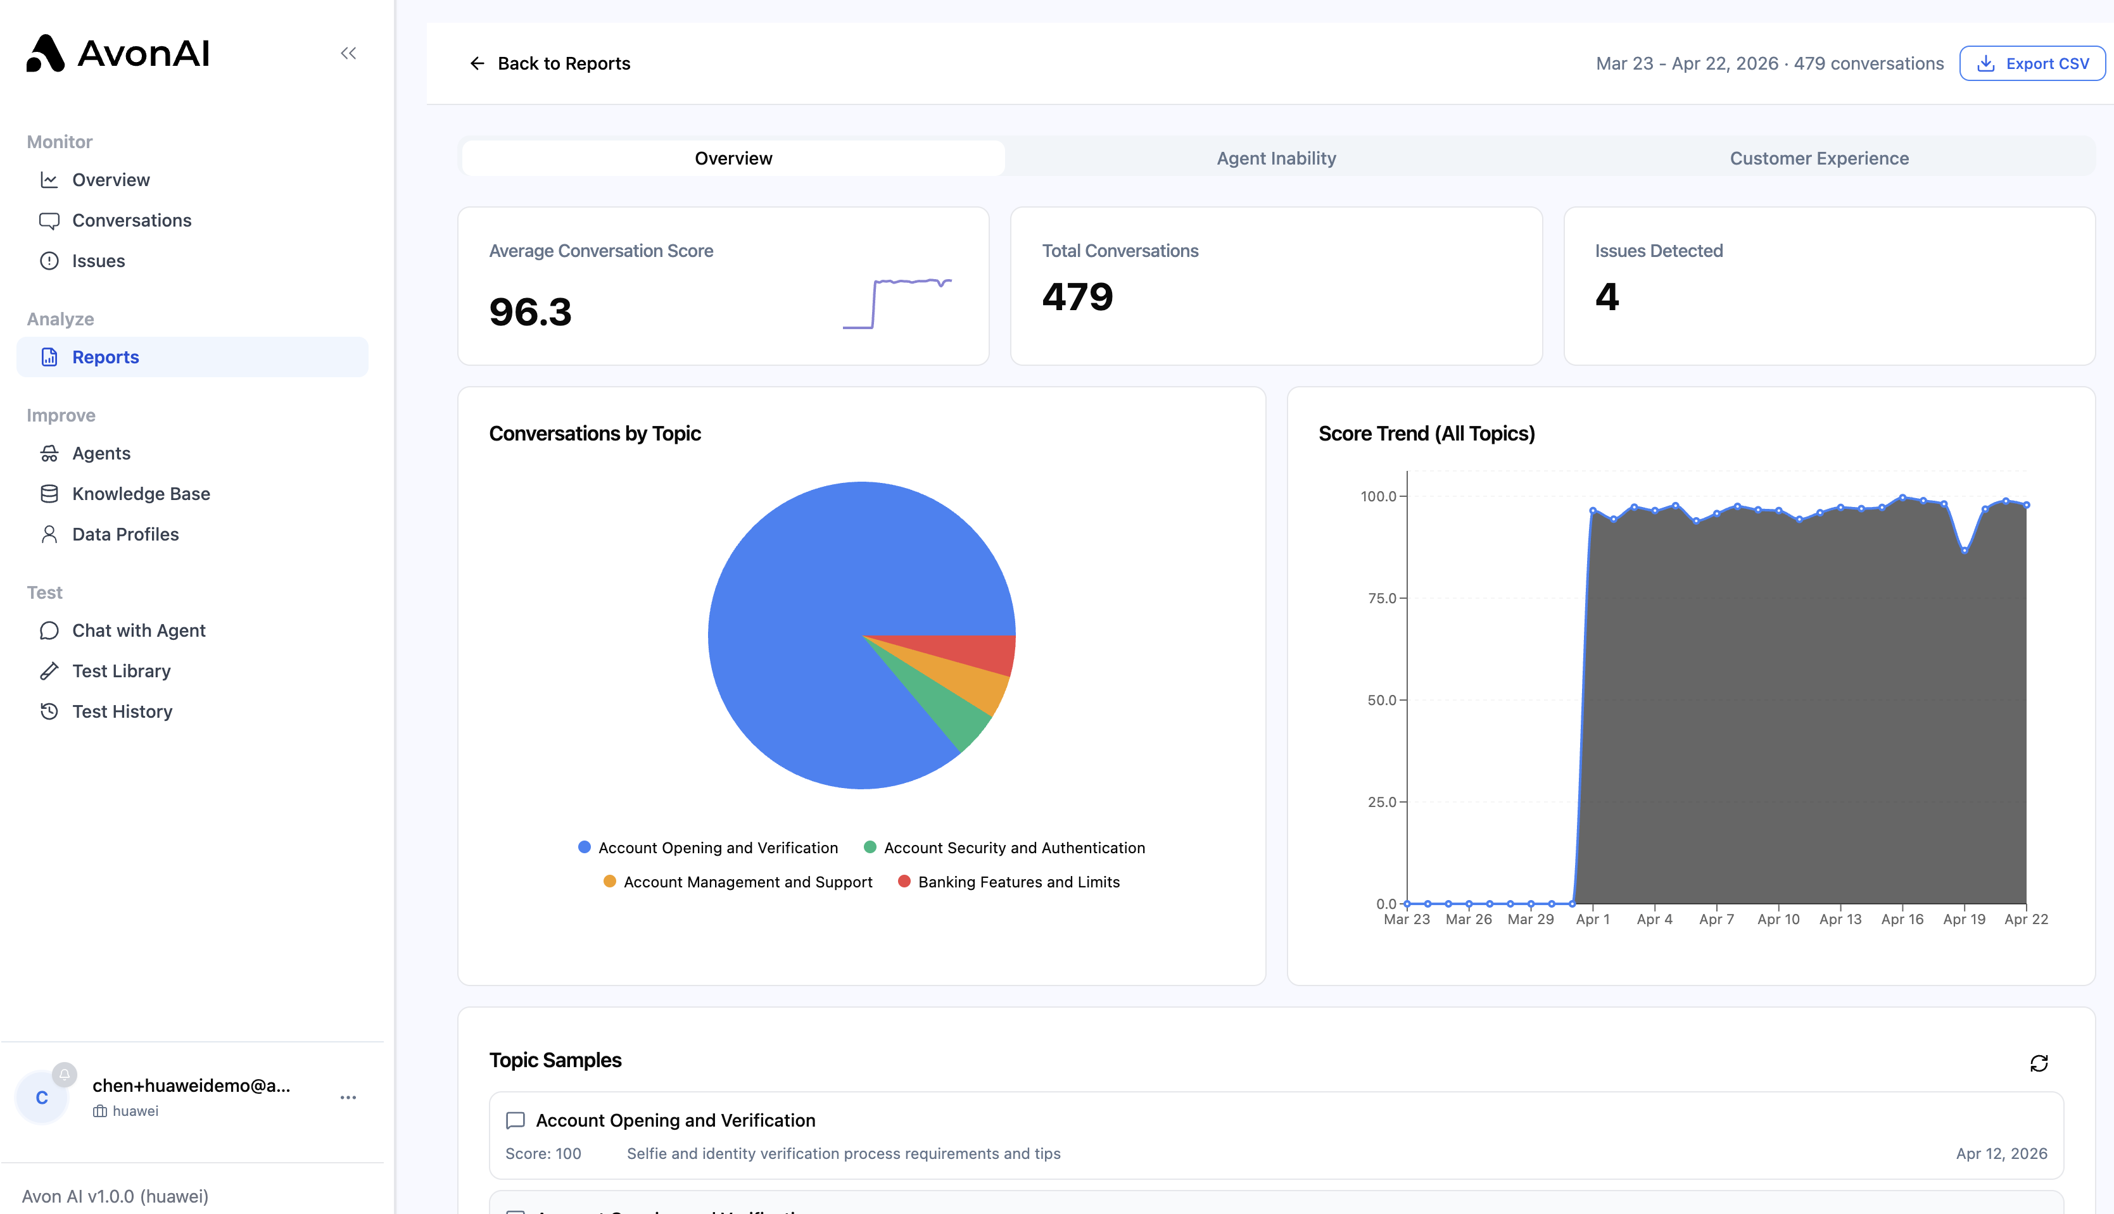The height and width of the screenshot is (1214, 2114).
Task: Open the notification bell on user avatar
Action: (64, 1074)
